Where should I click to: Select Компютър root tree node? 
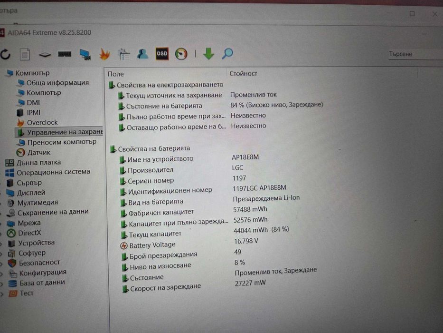pyautogui.click(x=28, y=73)
